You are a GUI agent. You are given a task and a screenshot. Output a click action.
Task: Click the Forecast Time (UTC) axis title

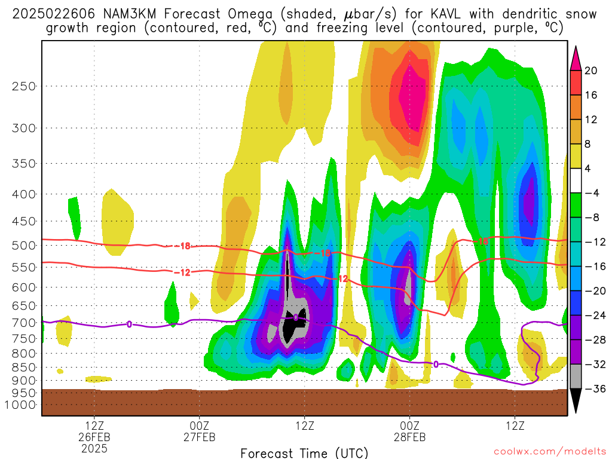click(304, 453)
